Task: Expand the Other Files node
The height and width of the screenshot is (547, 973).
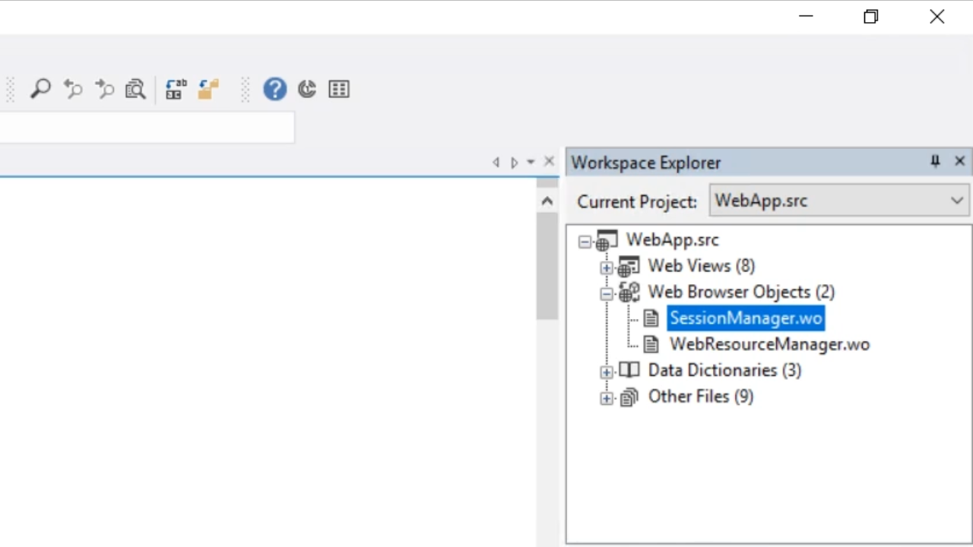Action: [x=606, y=398]
